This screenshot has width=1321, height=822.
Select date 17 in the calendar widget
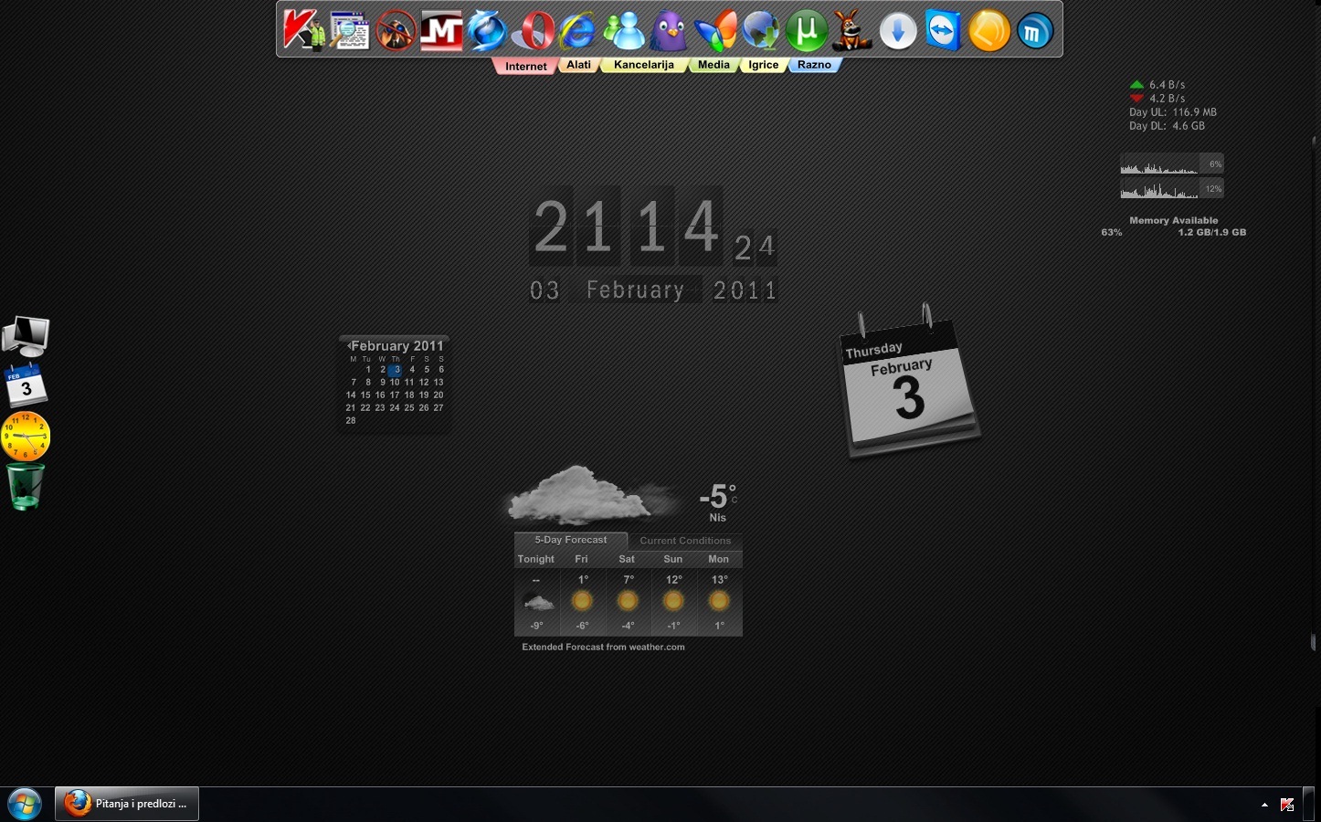click(x=395, y=395)
